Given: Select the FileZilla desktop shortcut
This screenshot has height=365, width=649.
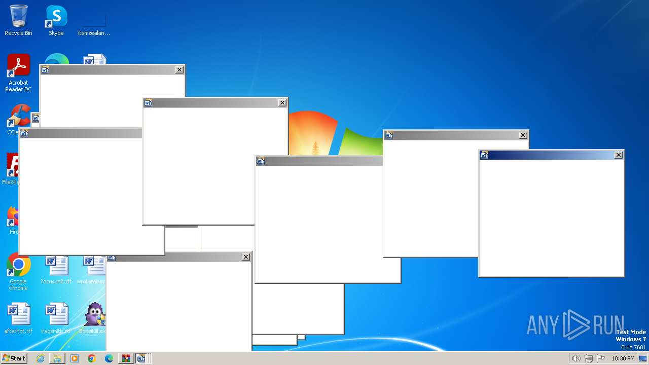Looking at the screenshot, I should pos(11,169).
